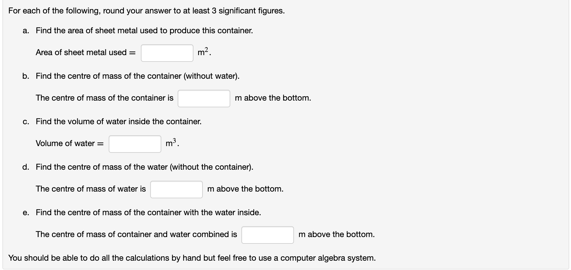Click the Volume of water input field

(x=135, y=144)
